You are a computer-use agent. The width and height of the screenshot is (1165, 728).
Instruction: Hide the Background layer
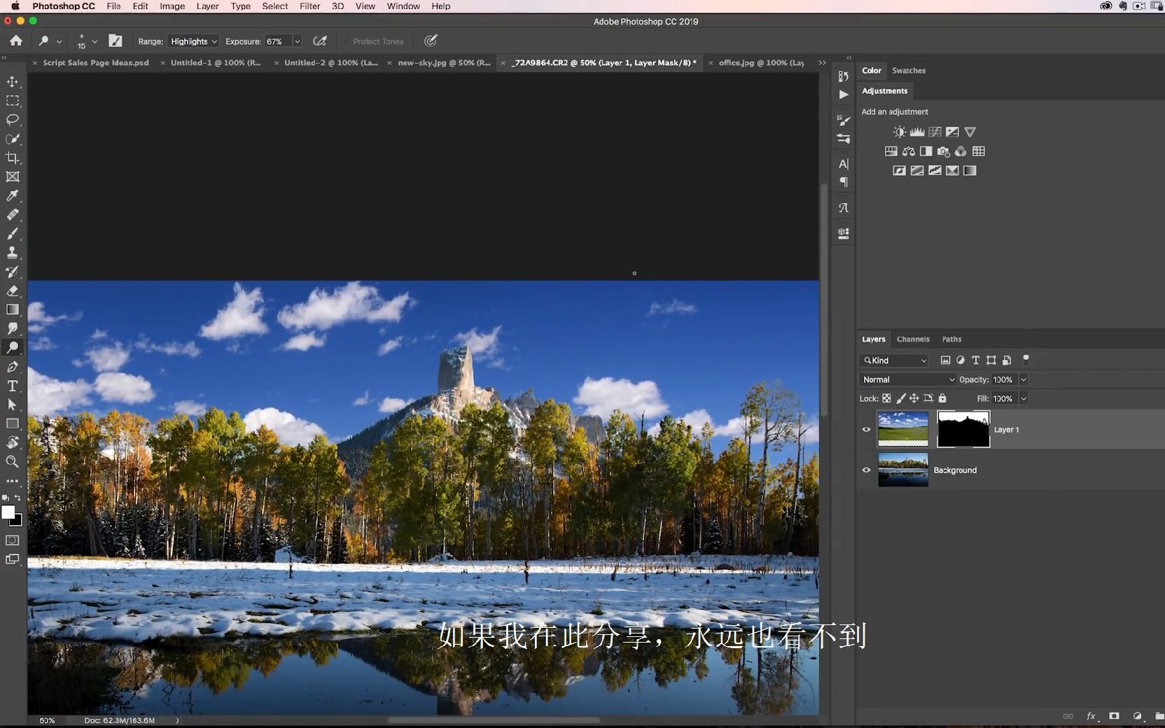(866, 470)
